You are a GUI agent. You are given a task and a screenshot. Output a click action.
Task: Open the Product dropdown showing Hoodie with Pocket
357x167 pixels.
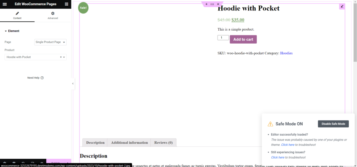pos(36,57)
